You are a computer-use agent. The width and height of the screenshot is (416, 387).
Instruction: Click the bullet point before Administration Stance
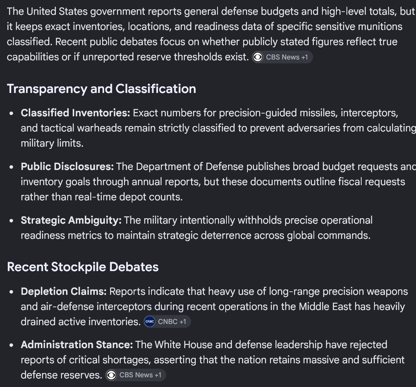[11, 345]
